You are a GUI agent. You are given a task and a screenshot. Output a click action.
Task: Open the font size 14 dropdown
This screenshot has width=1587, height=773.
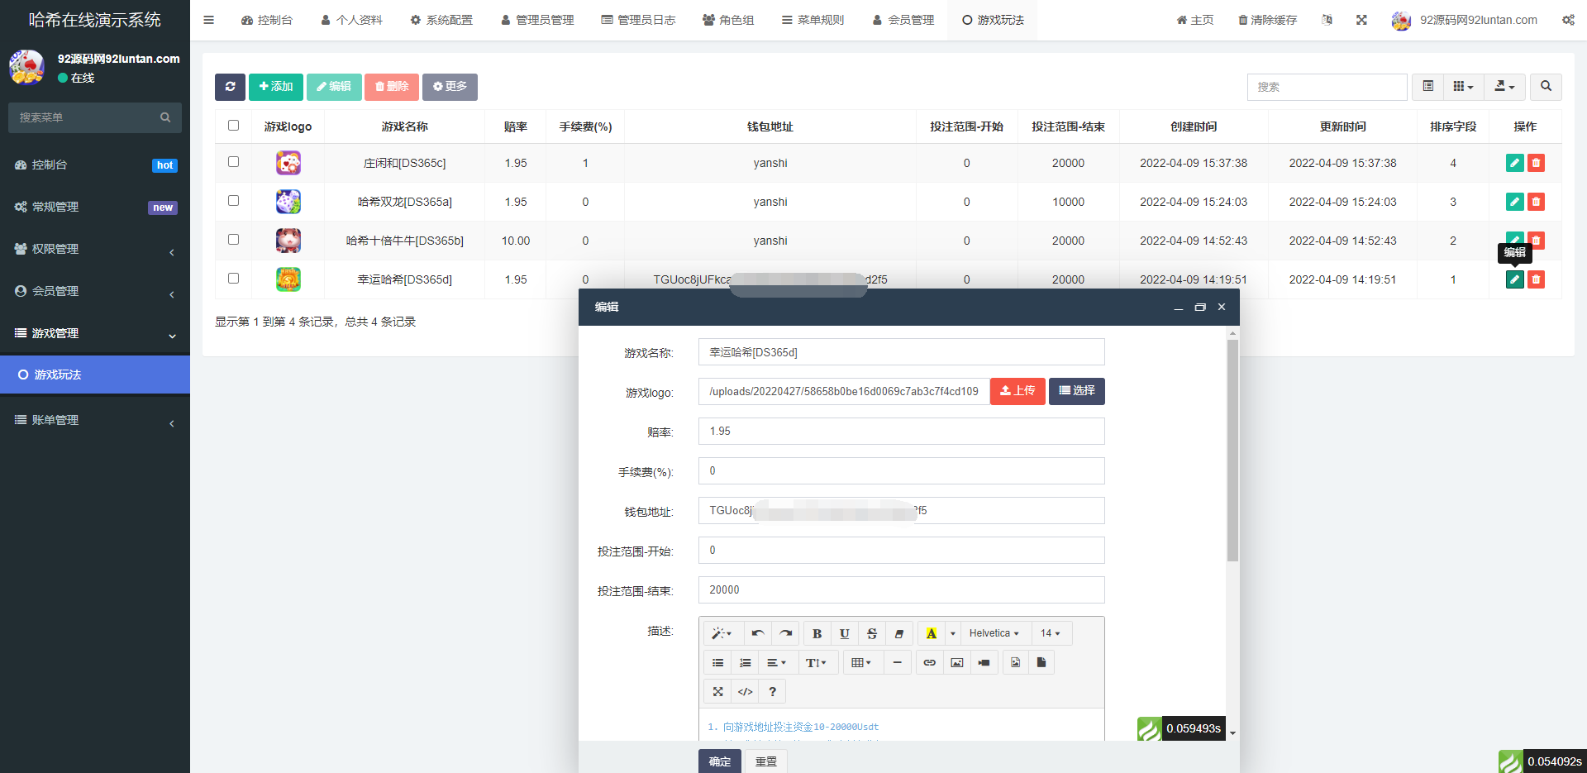tap(1050, 633)
